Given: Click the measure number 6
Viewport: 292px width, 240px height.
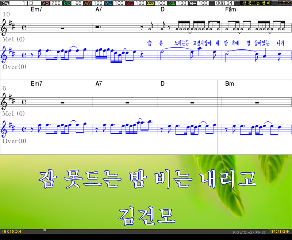Looking at the screenshot, I should 4,89.
